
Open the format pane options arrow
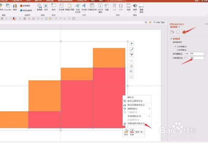[x=205, y=24]
